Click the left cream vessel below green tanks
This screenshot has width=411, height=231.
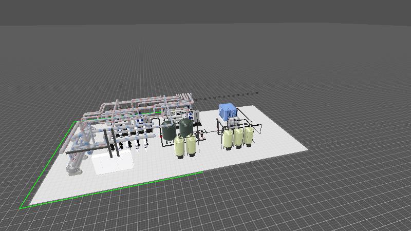click(x=179, y=147)
